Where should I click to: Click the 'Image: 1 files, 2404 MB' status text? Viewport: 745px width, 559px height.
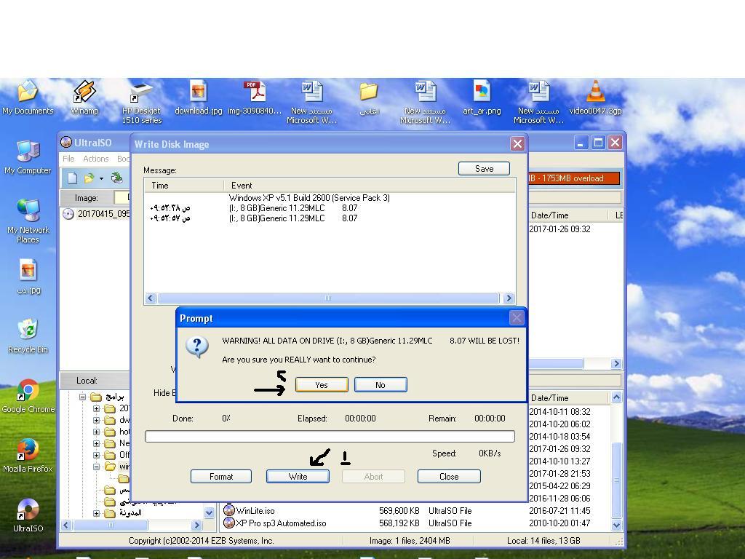click(410, 541)
